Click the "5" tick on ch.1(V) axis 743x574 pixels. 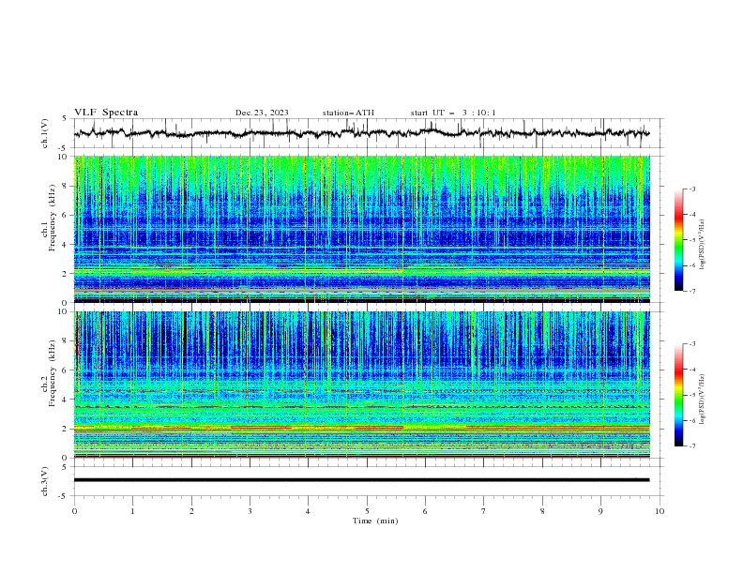coord(65,119)
